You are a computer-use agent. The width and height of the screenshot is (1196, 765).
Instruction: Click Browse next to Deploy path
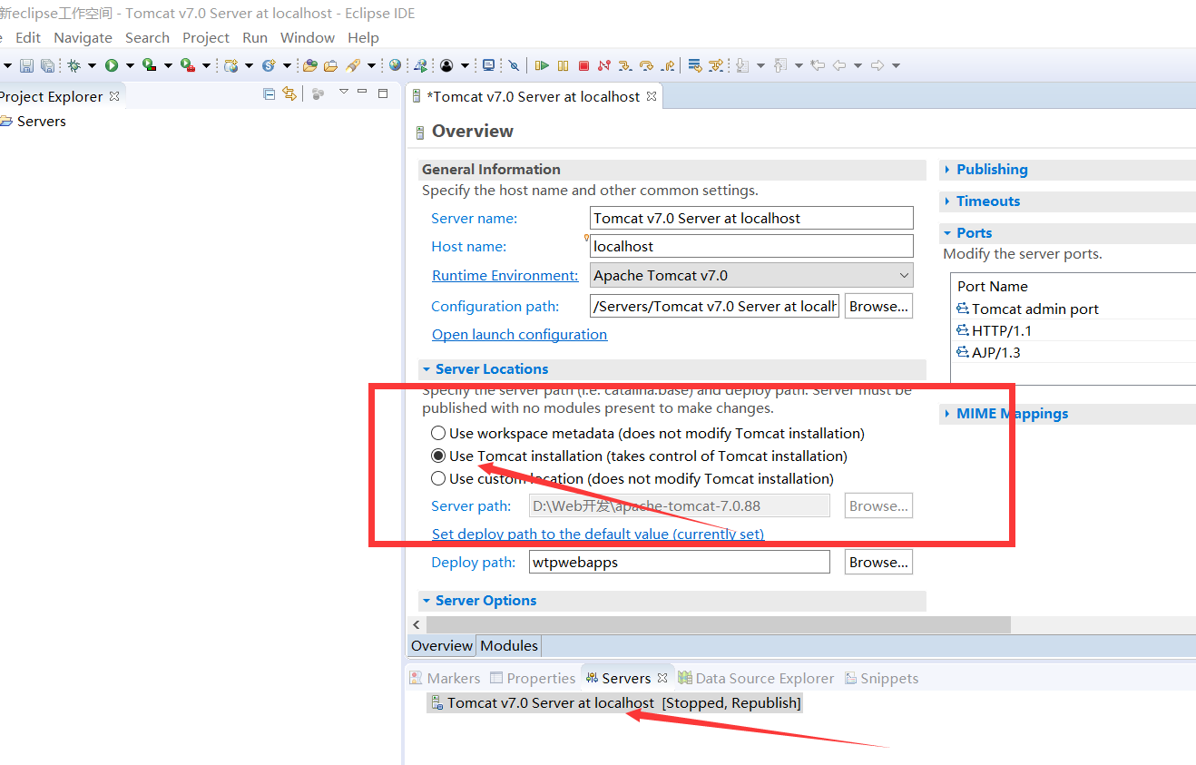coord(878,563)
